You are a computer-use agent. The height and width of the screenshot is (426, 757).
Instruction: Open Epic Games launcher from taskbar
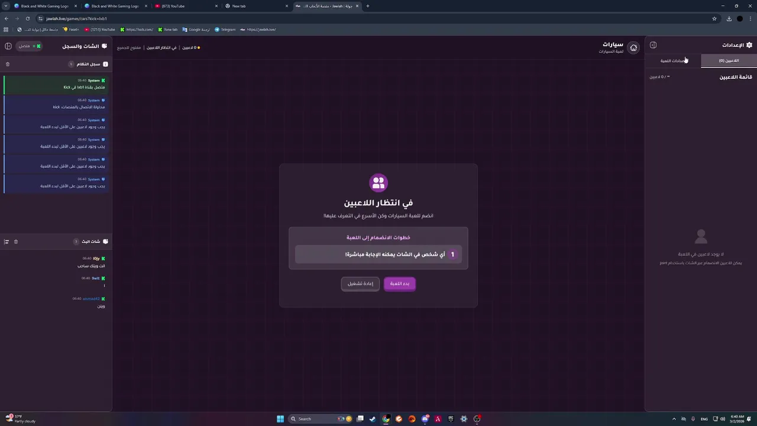pyautogui.click(x=451, y=419)
